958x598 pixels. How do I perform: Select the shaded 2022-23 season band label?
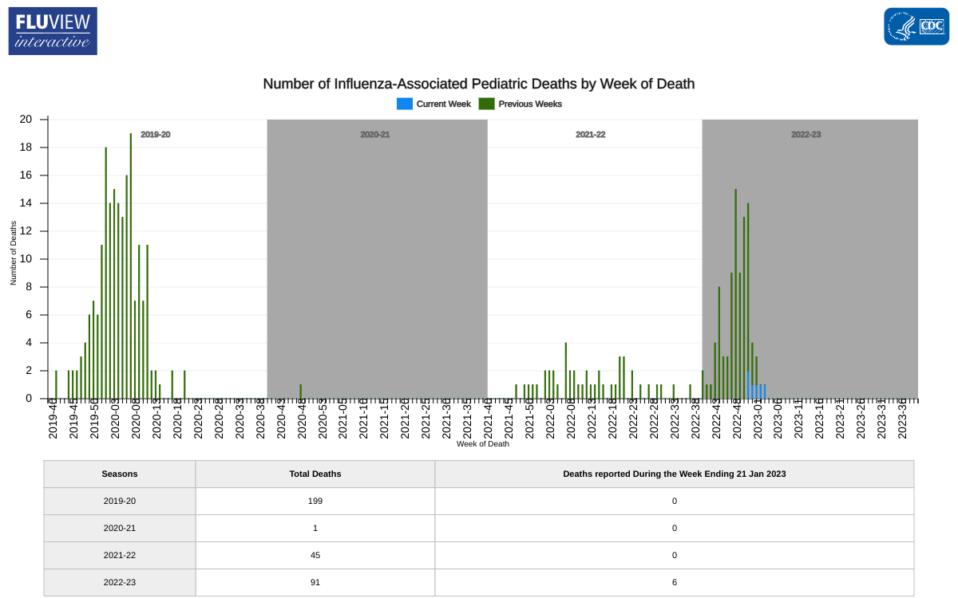pos(806,135)
